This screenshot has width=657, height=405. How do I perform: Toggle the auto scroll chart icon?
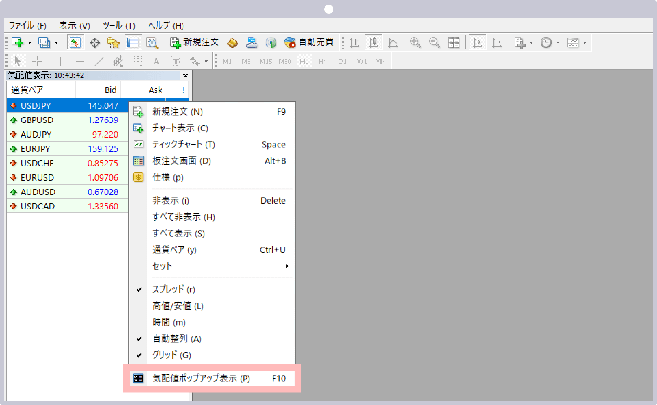477,42
